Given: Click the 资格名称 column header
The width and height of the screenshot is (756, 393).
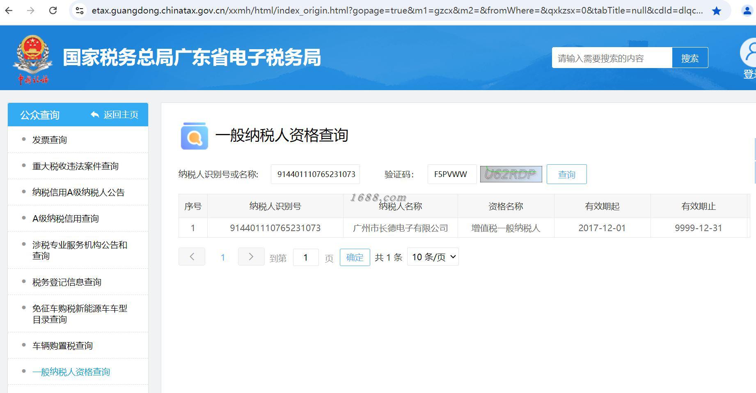Looking at the screenshot, I should pyautogui.click(x=506, y=206).
